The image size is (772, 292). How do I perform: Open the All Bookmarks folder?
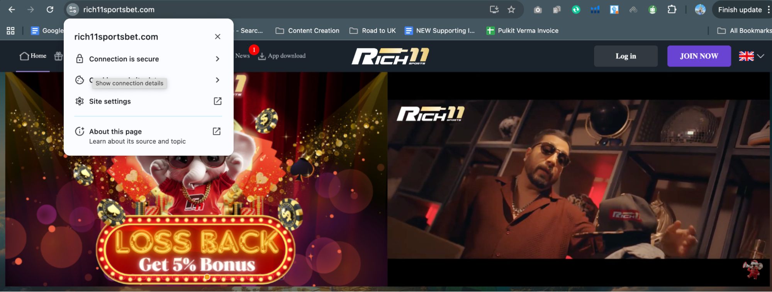[x=744, y=30]
